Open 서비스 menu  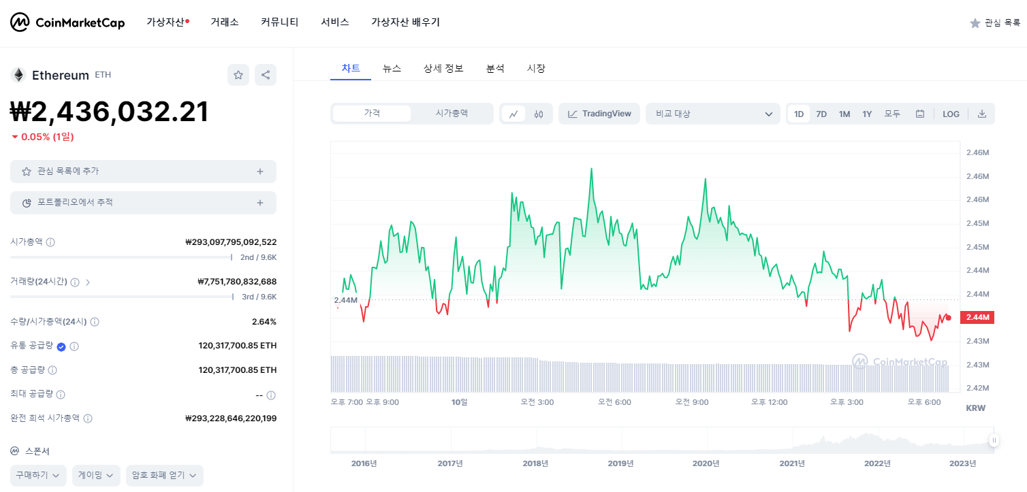pyautogui.click(x=335, y=22)
